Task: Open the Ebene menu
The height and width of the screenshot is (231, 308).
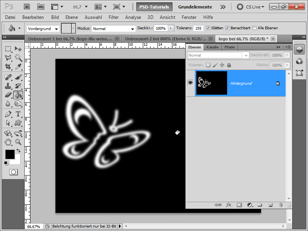Action: [72, 17]
